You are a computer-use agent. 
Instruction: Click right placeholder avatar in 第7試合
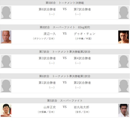click(x=123, y=61)
